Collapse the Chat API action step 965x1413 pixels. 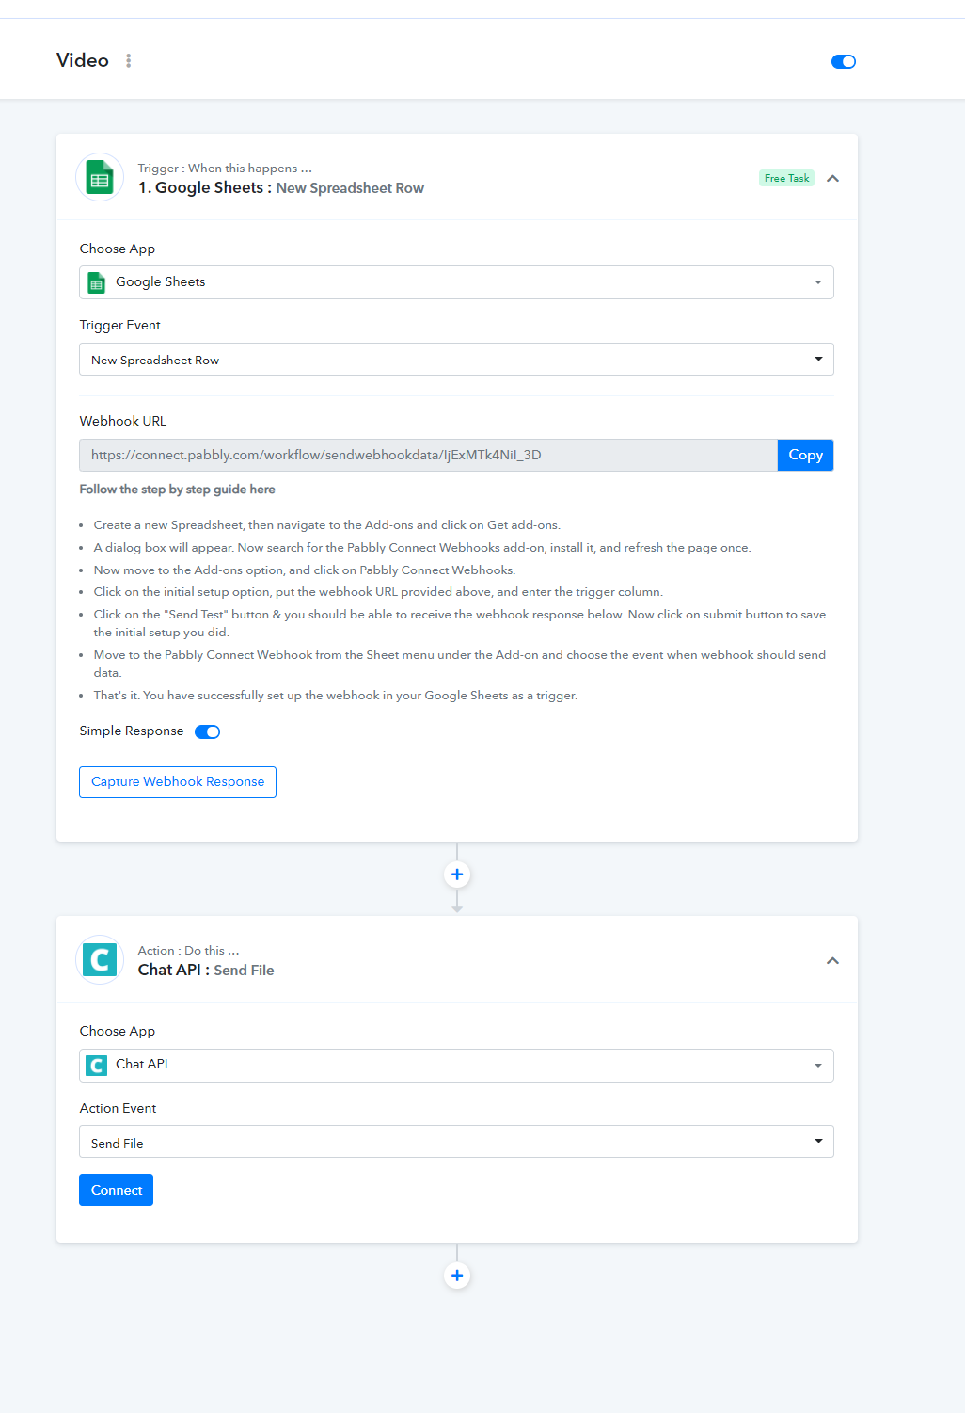pos(832,961)
